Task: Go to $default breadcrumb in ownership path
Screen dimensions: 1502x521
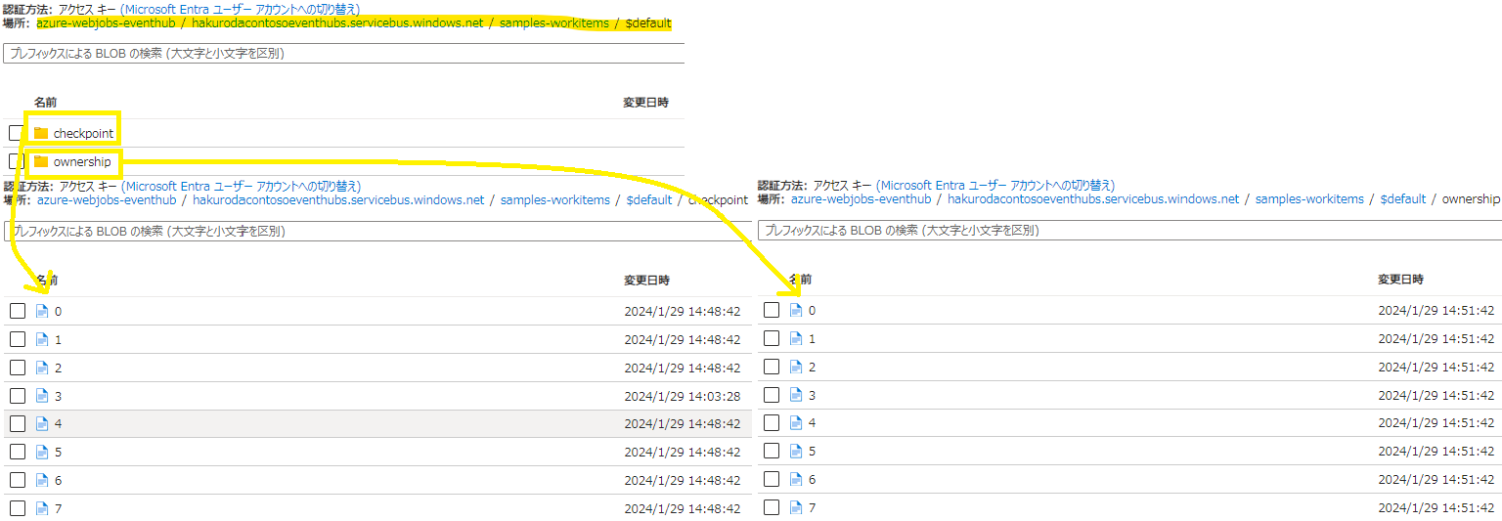Action: (x=1402, y=199)
